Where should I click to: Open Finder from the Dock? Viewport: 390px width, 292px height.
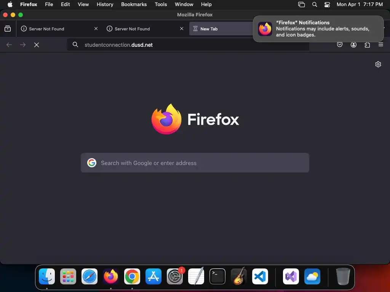coord(47,276)
